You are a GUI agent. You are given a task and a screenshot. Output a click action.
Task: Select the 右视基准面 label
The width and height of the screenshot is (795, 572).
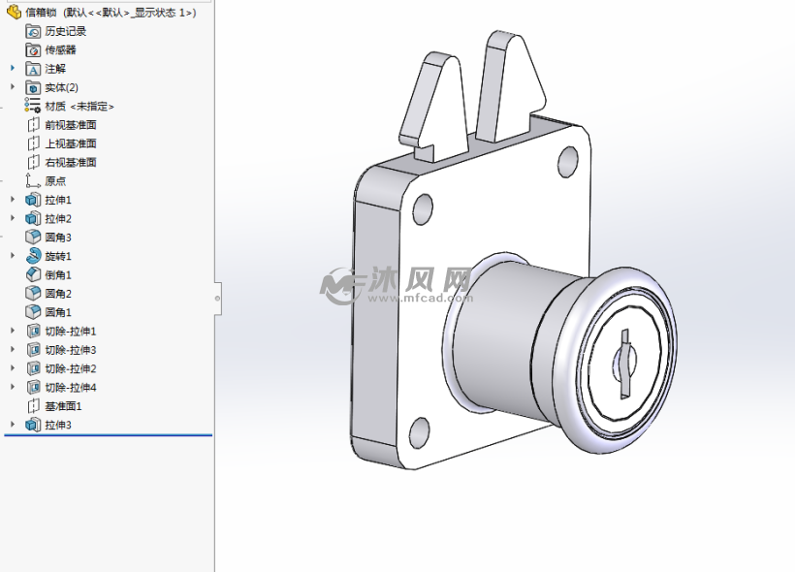(71, 163)
